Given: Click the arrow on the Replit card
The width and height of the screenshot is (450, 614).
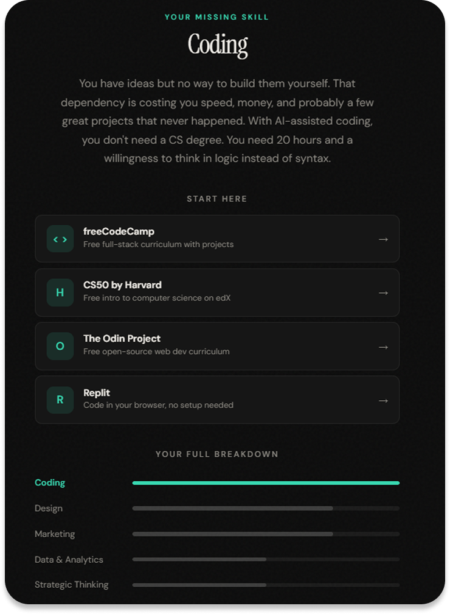Looking at the screenshot, I should 383,401.
